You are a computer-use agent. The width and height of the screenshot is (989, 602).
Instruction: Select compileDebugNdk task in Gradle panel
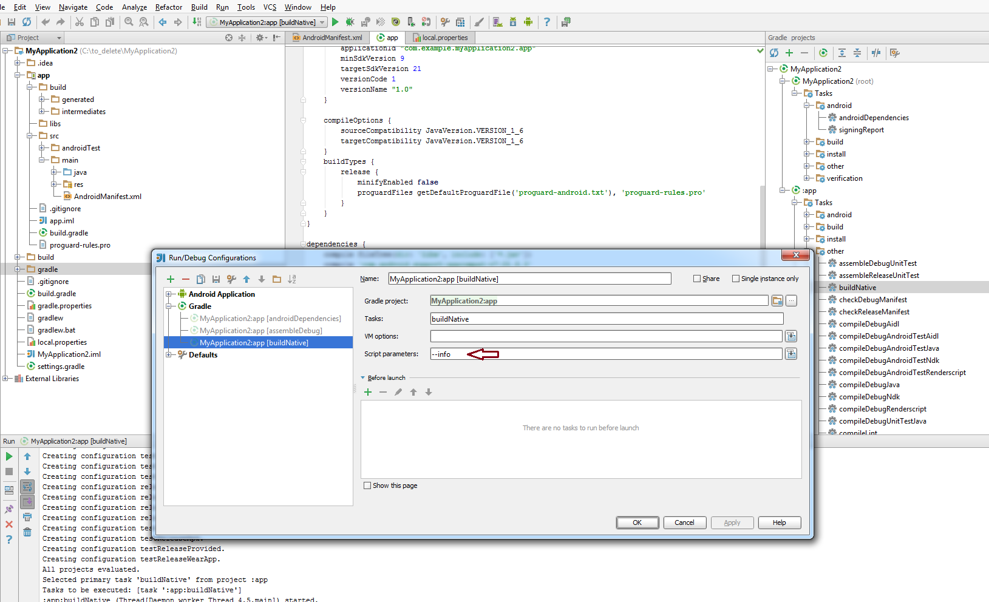tap(869, 397)
